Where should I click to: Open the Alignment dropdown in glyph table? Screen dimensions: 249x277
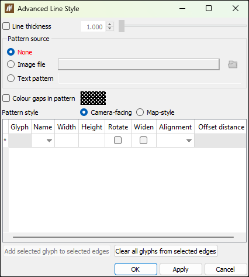pos(189,141)
